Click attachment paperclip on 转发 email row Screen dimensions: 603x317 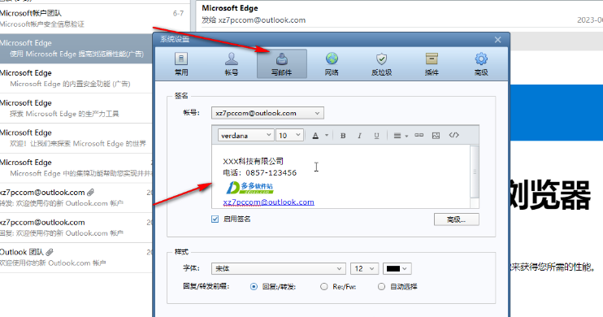[90, 193]
